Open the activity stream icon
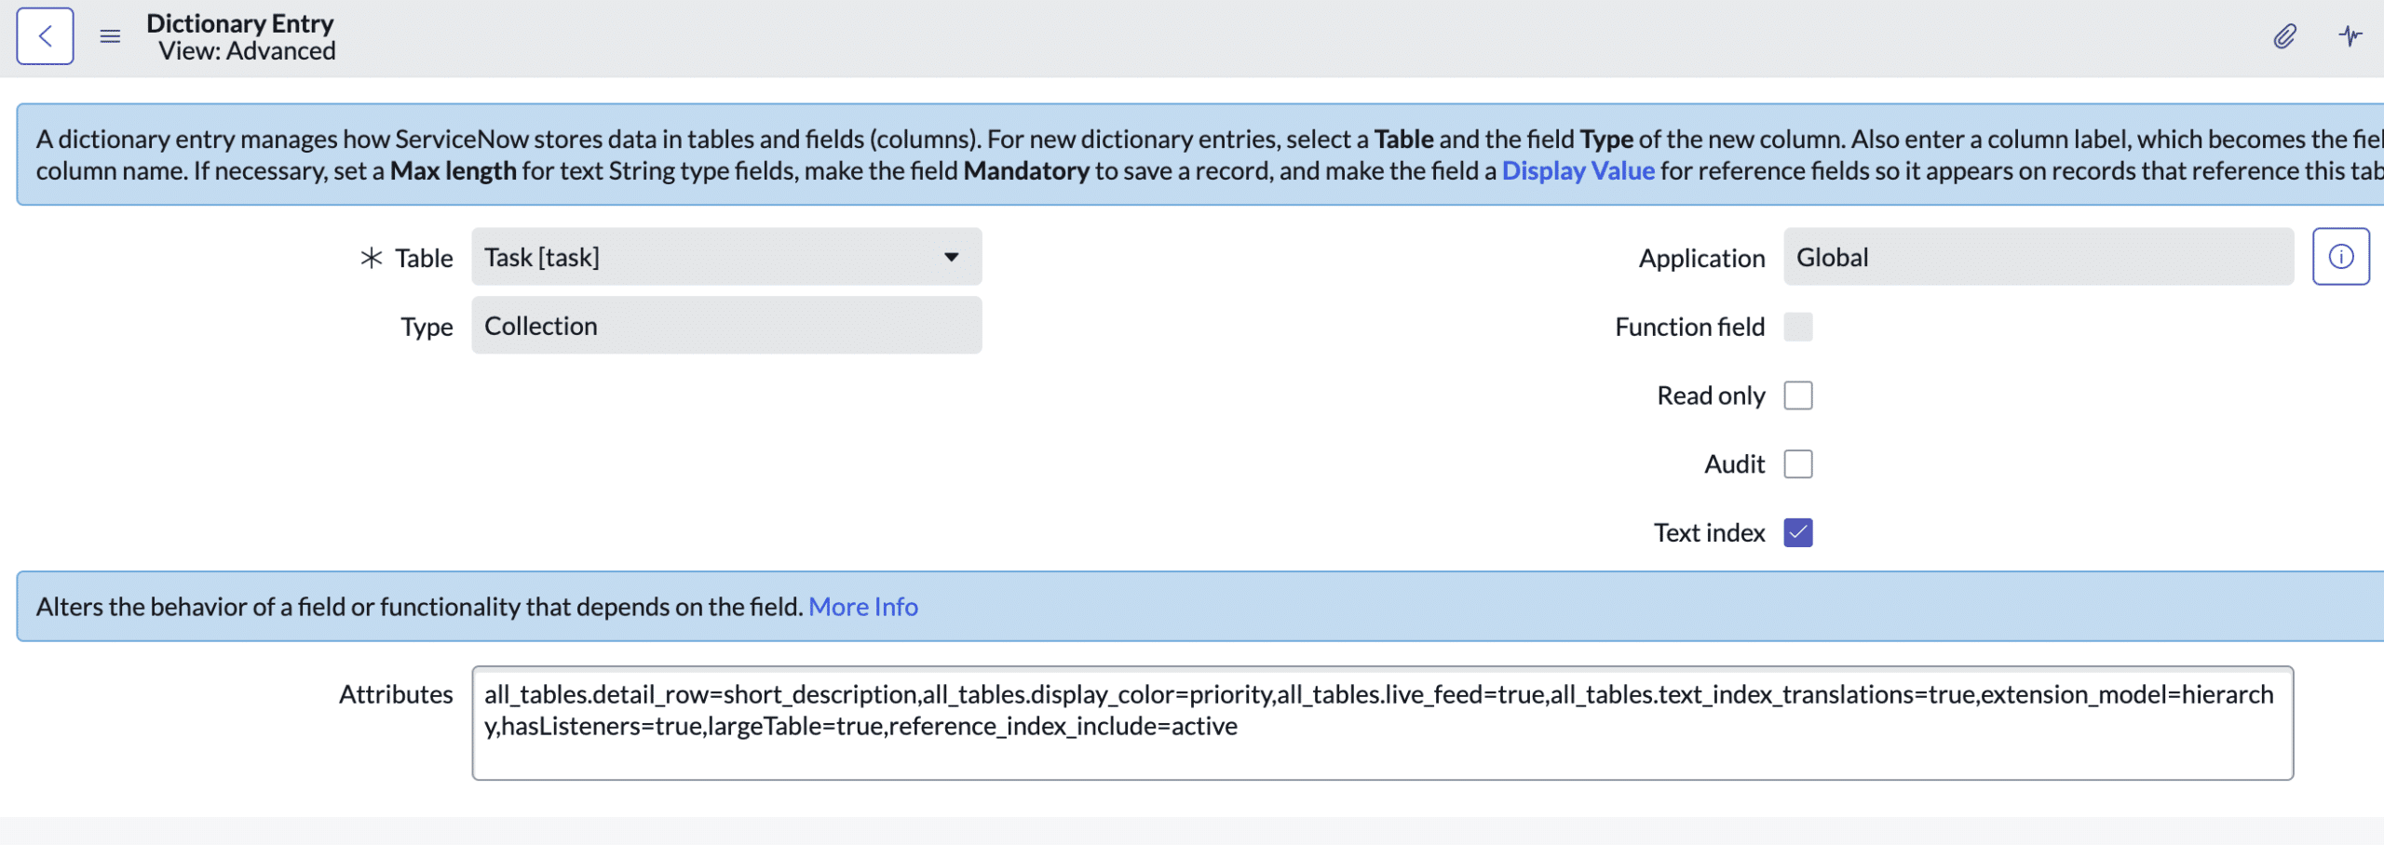Screen dimensions: 2384x845 2351,37
